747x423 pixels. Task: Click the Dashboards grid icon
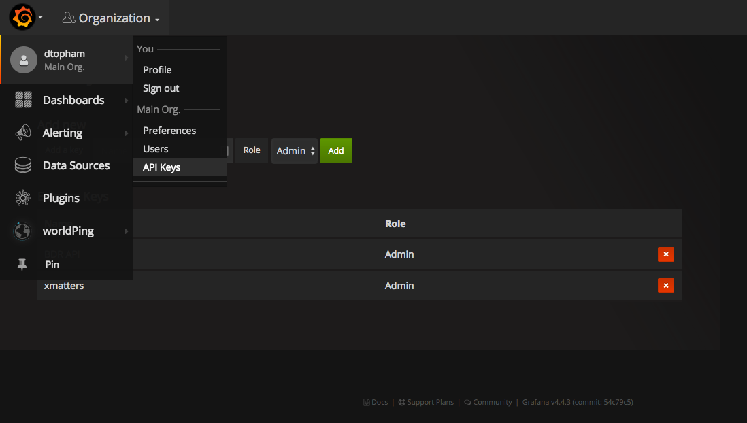pyautogui.click(x=23, y=100)
